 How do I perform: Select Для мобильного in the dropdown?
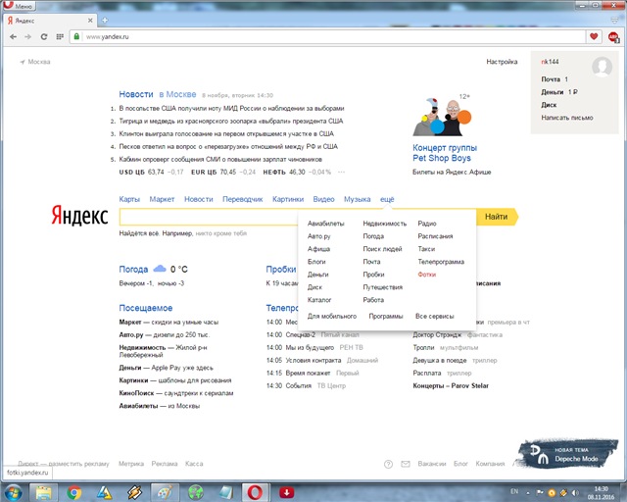[x=332, y=317]
